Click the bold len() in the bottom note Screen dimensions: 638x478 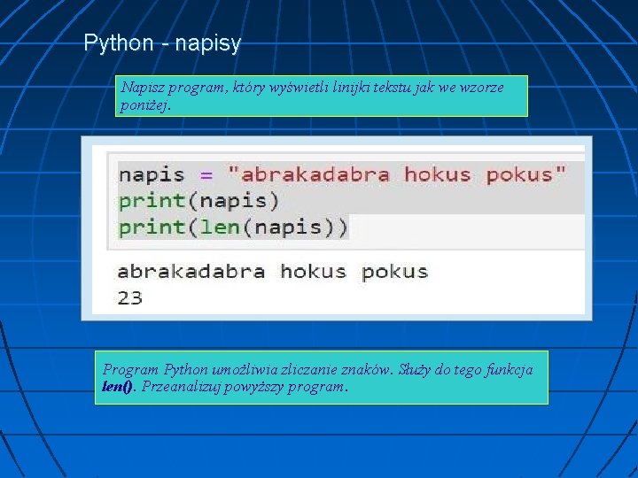pyautogui.click(x=118, y=387)
